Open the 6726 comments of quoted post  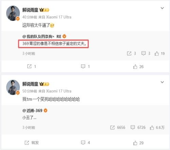[138, 127]
